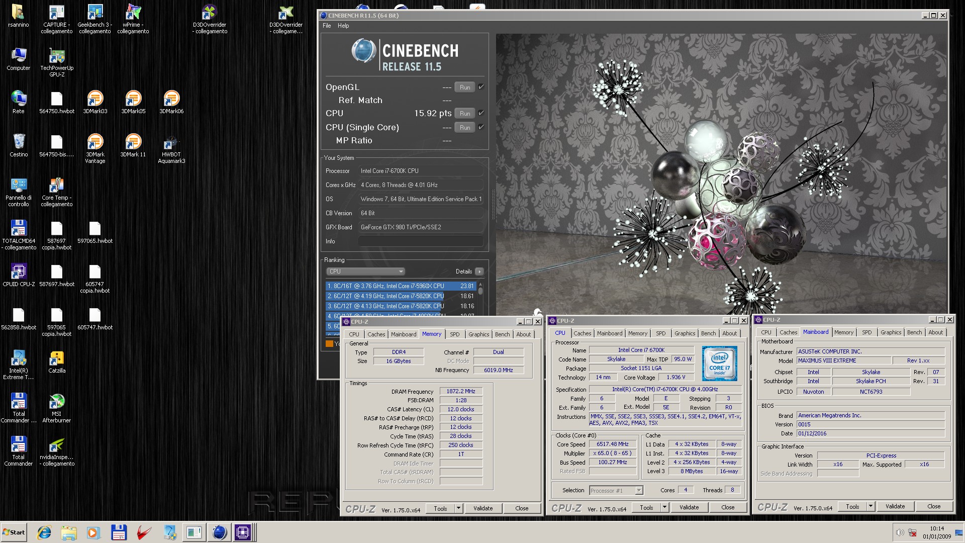The height and width of the screenshot is (543, 965).
Task: Open the Geekbench 3 desktop shortcut
Action: click(x=95, y=19)
